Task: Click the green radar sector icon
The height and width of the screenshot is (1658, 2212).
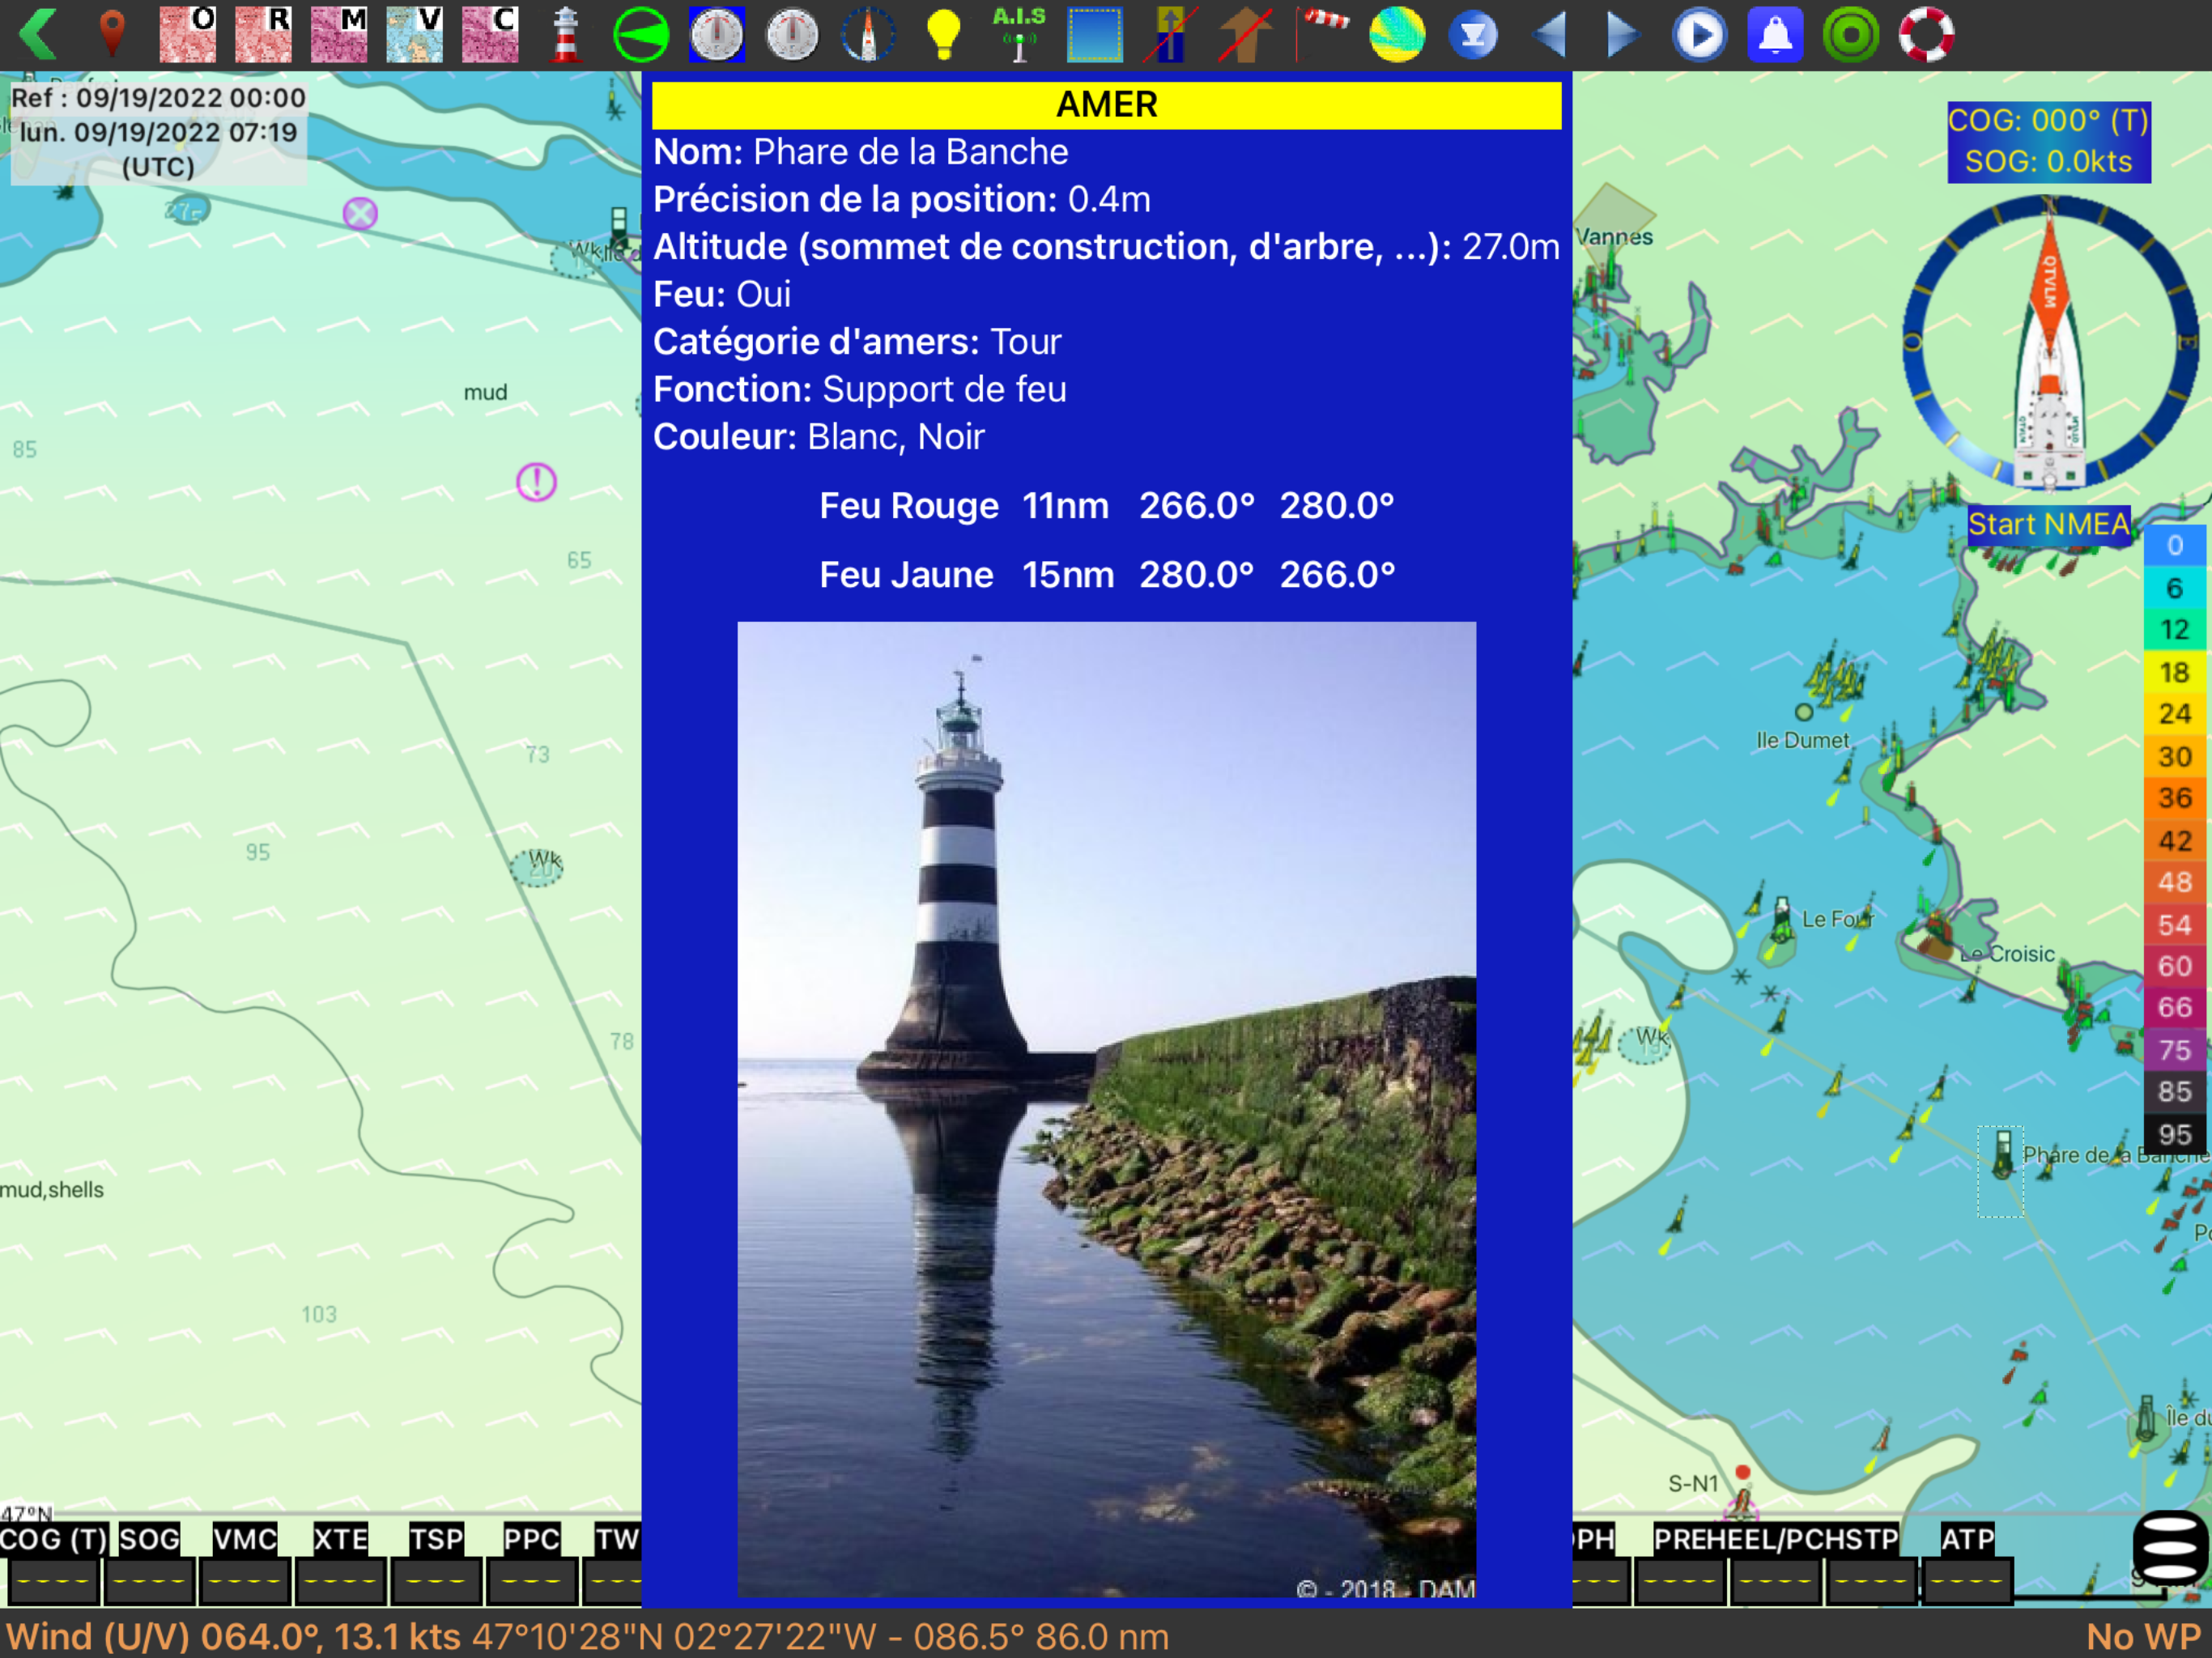Action: 641,34
